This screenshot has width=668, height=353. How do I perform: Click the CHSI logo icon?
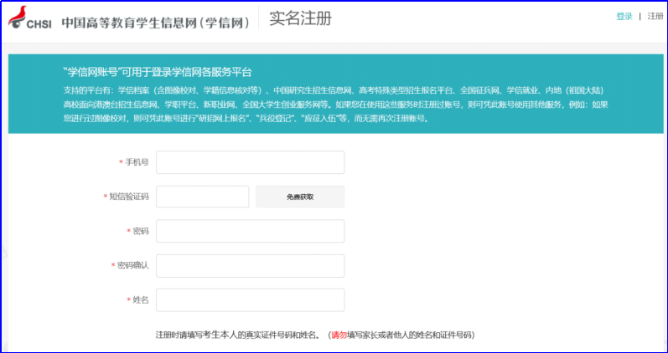[x=30, y=18]
